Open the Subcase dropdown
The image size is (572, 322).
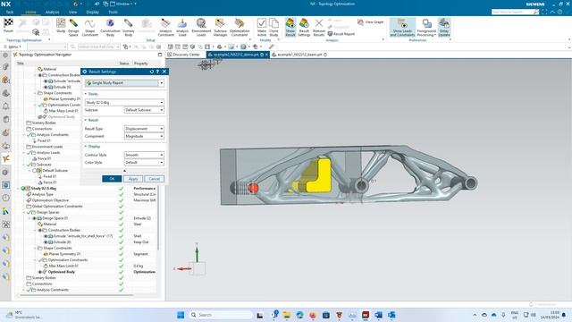point(144,110)
